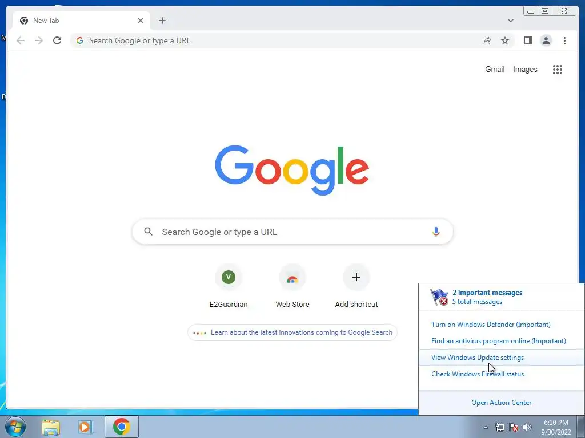Select Find an antivirus program online
Viewport: 585px width, 438px height.
pyautogui.click(x=498, y=341)
